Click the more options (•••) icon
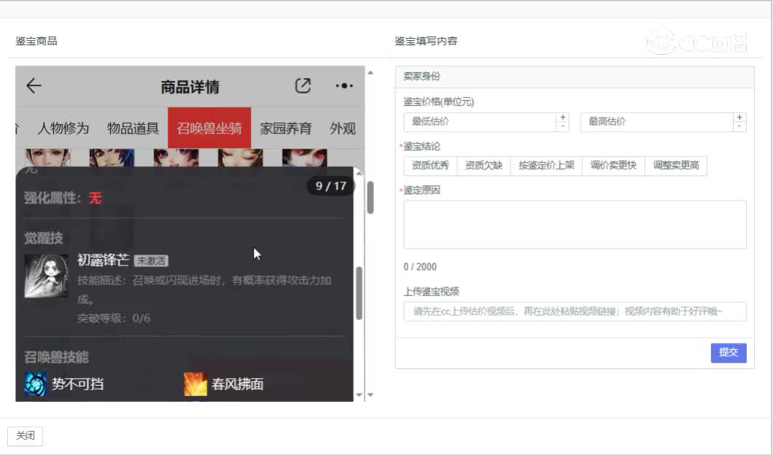 point(343,85)
